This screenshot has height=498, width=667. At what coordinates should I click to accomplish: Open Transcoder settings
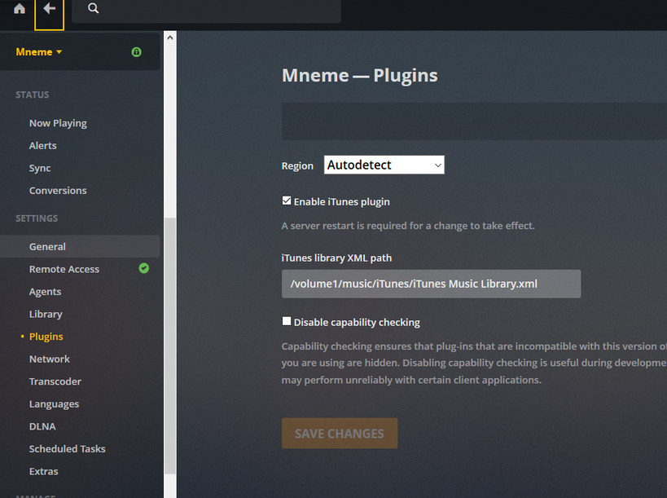(x=55, y=381)
